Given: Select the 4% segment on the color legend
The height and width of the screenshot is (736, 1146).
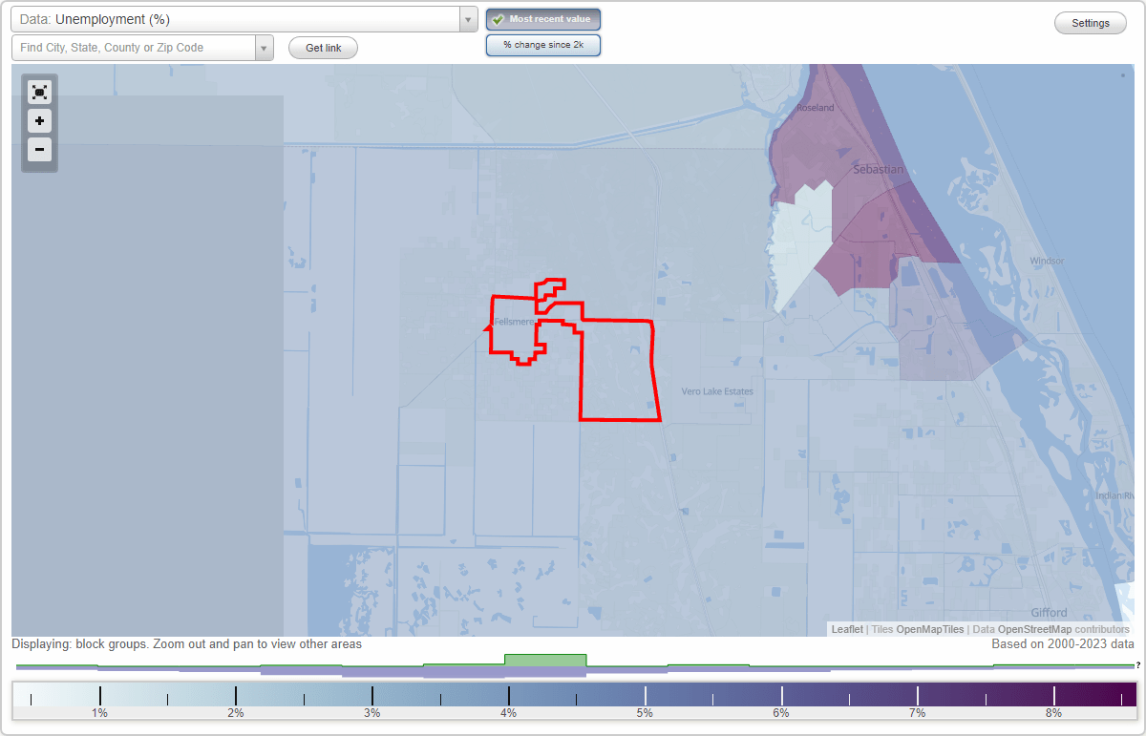Looking at the screenshot, I should (x=508, y=694).
